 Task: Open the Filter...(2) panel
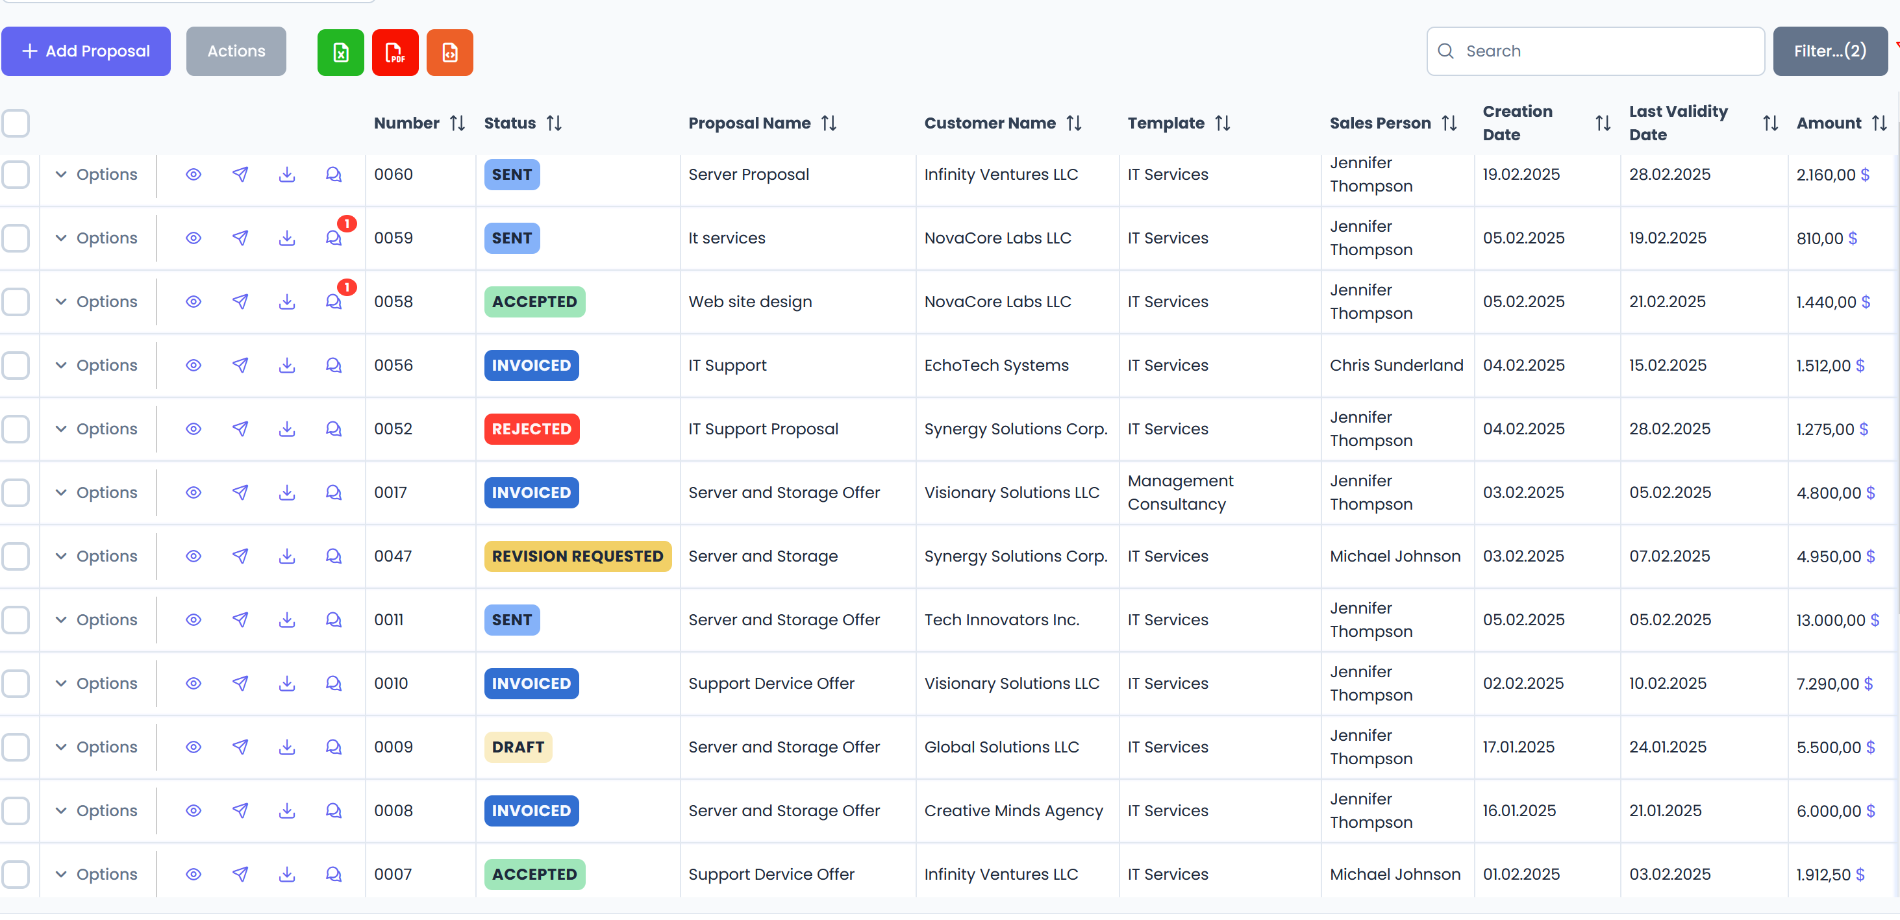coord(1830,51)
